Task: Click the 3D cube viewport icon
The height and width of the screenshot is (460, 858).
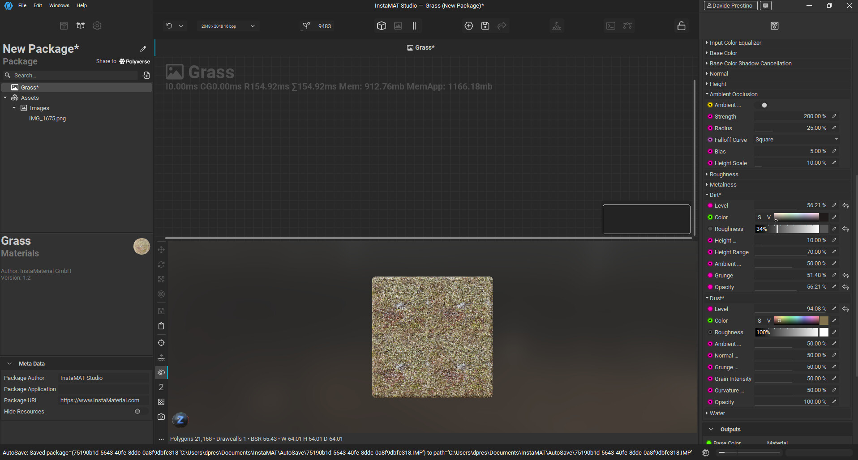Action: (x=381, y=26)
